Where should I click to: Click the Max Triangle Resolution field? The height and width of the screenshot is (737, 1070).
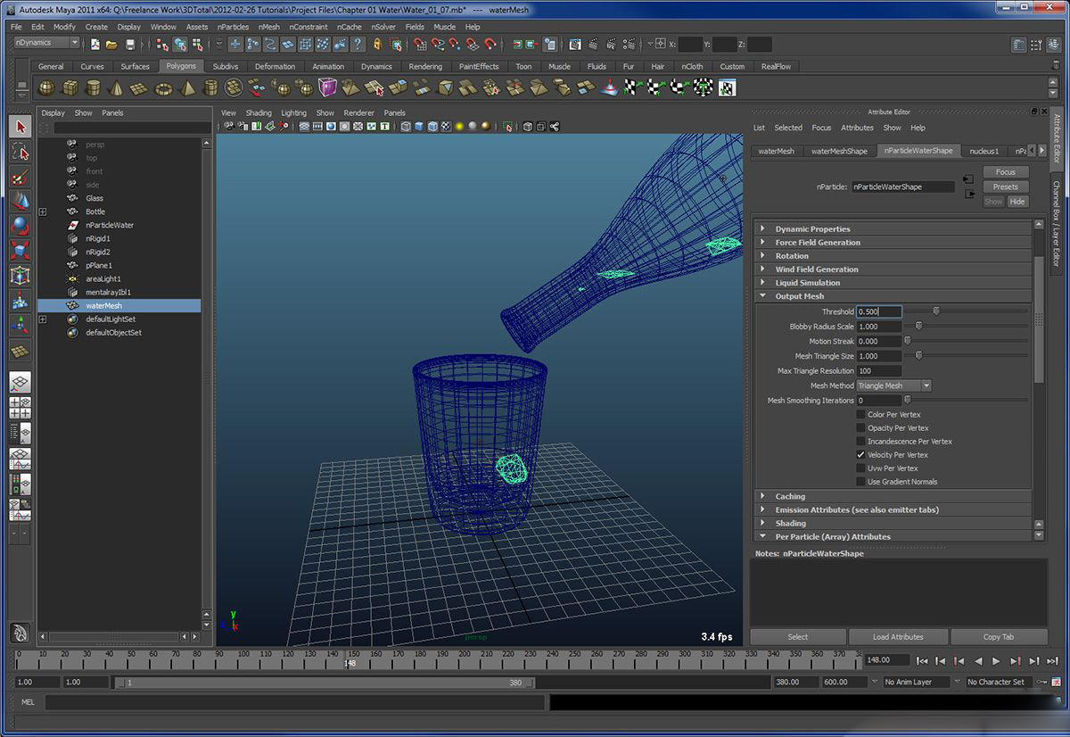click(879, 370)
